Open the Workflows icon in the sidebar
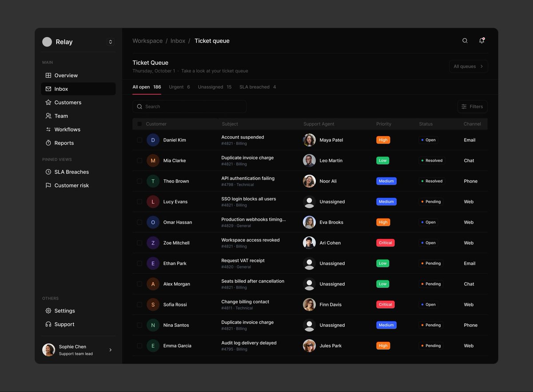The height and width of the screenshot is (392, 533). [48, 129]
